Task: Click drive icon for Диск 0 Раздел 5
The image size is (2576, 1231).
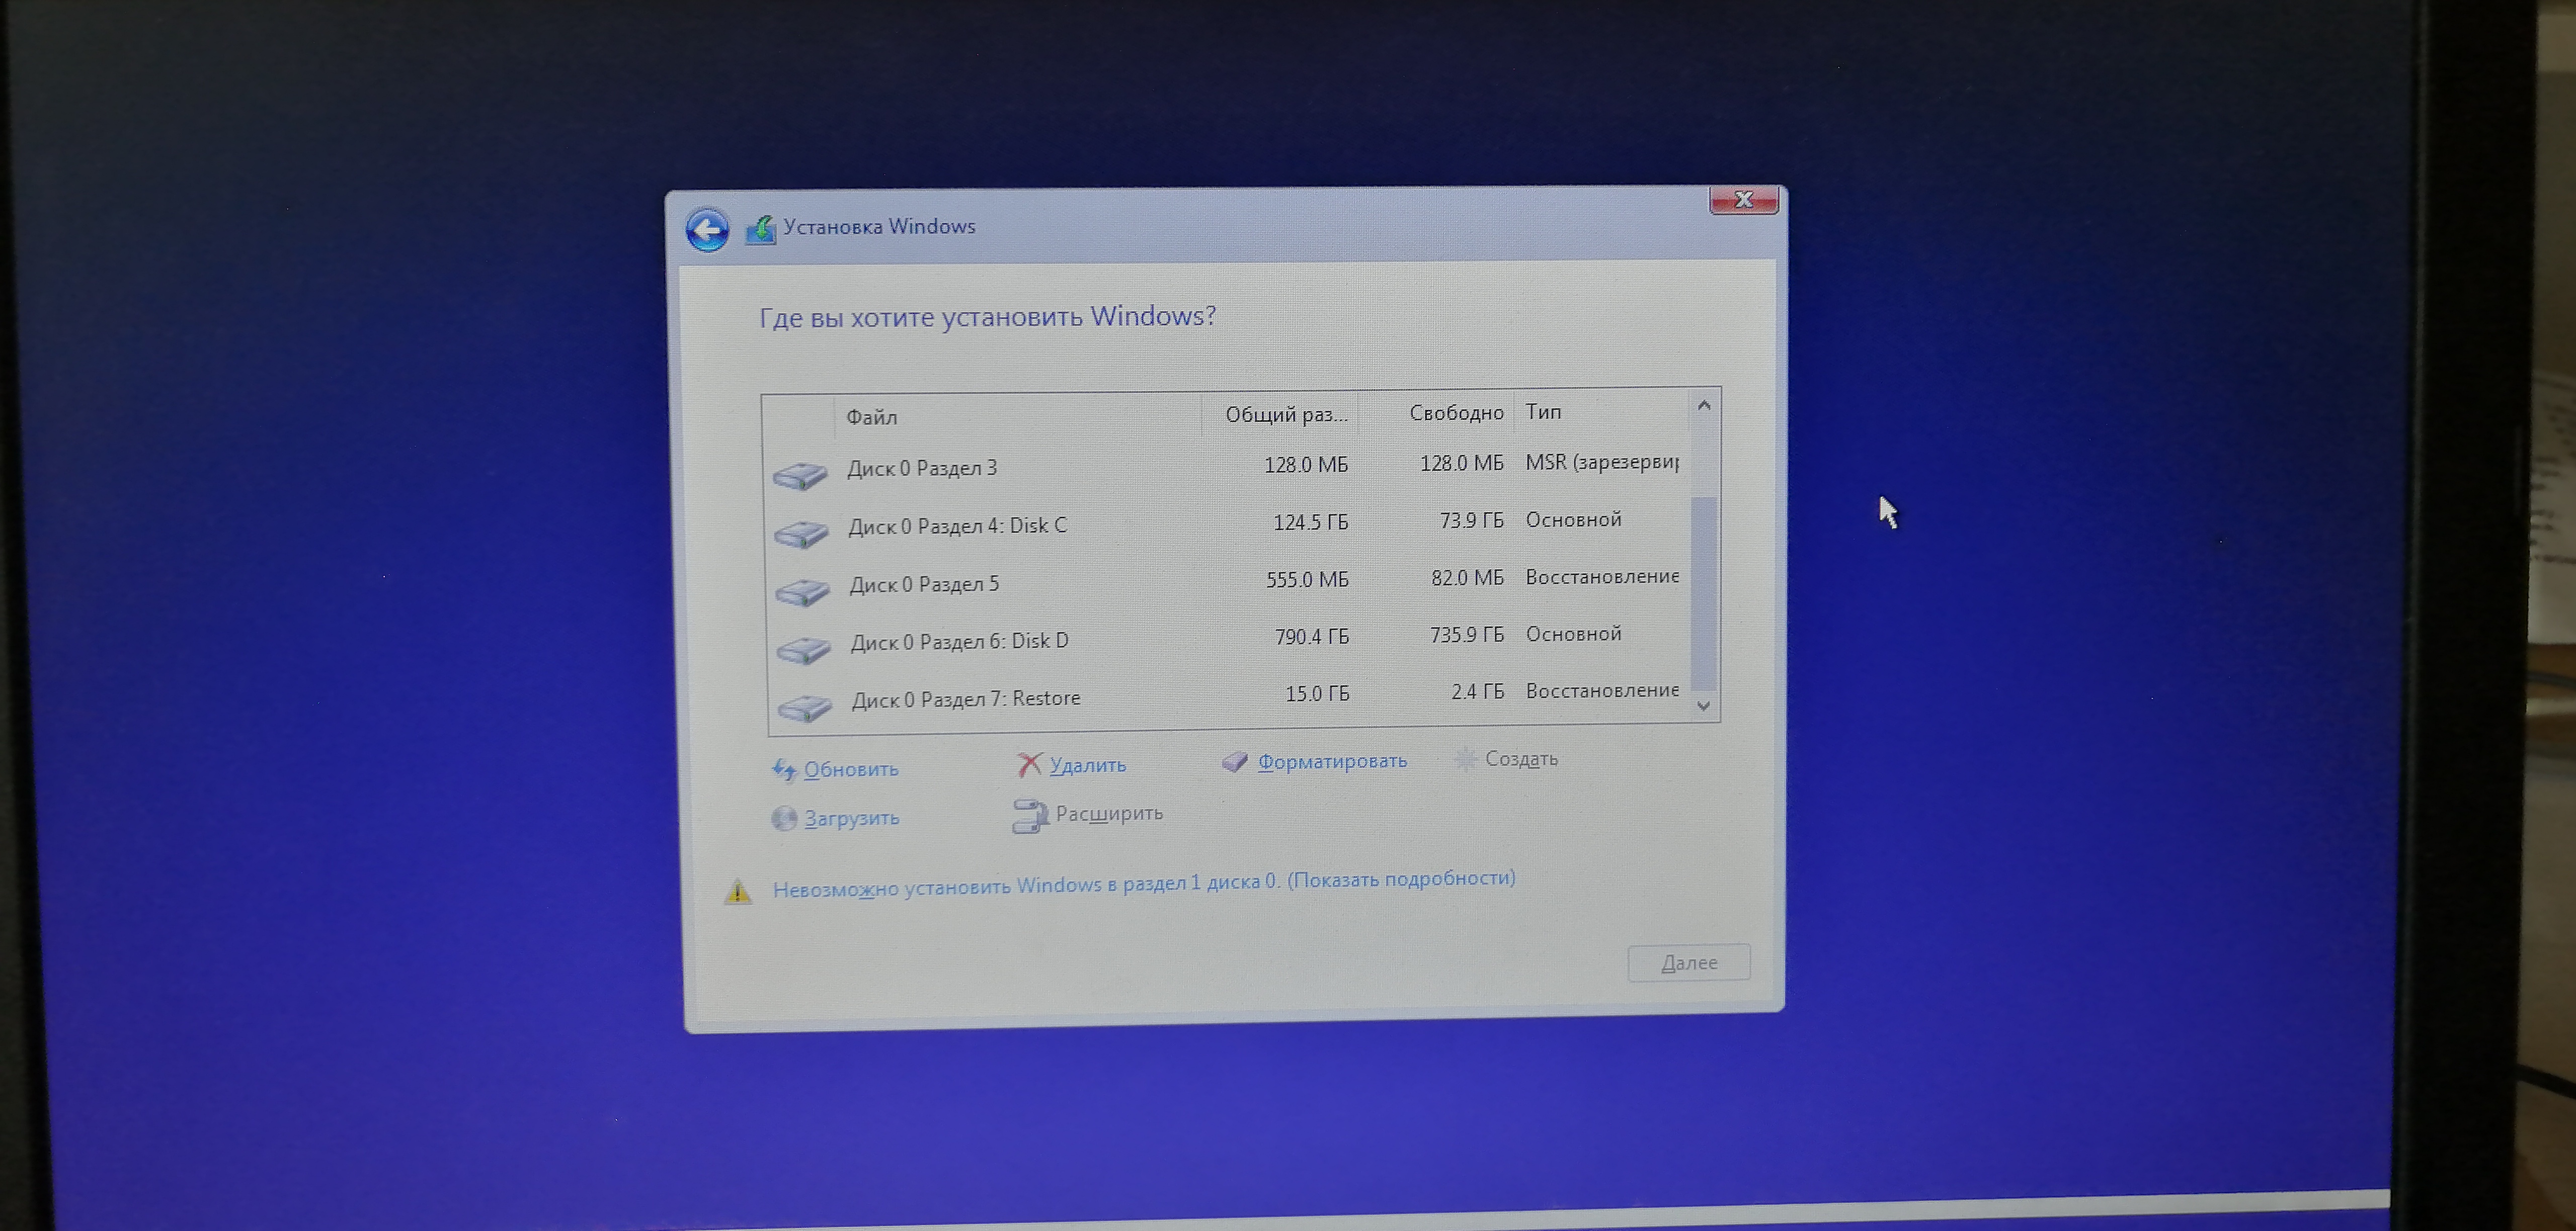Action: [x=802, y=591]
